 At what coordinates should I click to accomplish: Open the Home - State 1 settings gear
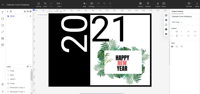point(61,11)
